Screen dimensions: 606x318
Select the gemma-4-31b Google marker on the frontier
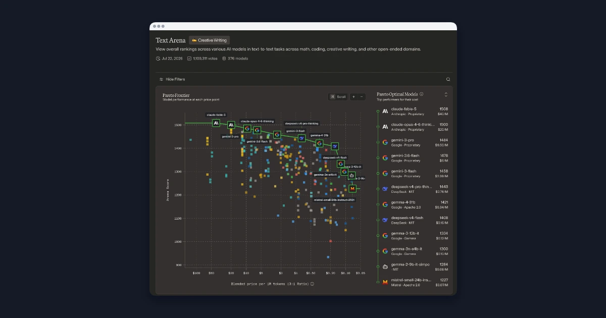tap(319, 143)
